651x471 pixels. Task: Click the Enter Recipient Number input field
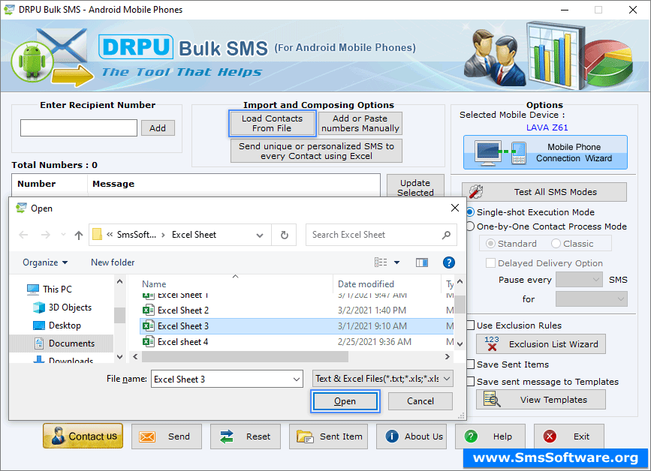[x=79, y=128]
